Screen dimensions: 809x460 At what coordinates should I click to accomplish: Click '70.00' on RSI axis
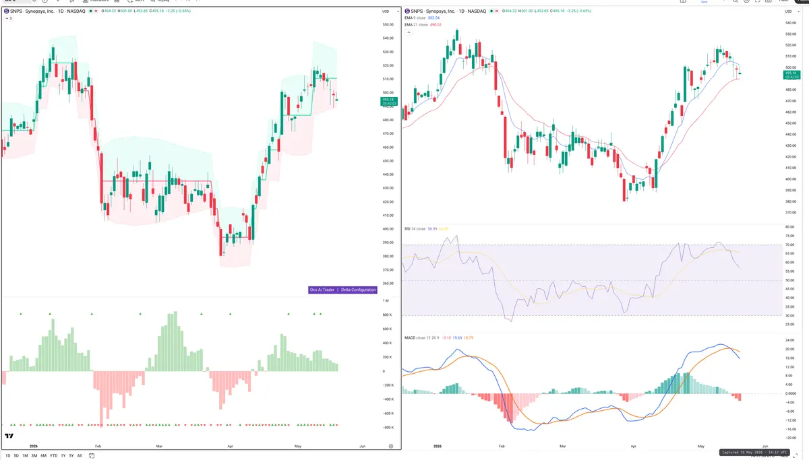coord(790,244)
